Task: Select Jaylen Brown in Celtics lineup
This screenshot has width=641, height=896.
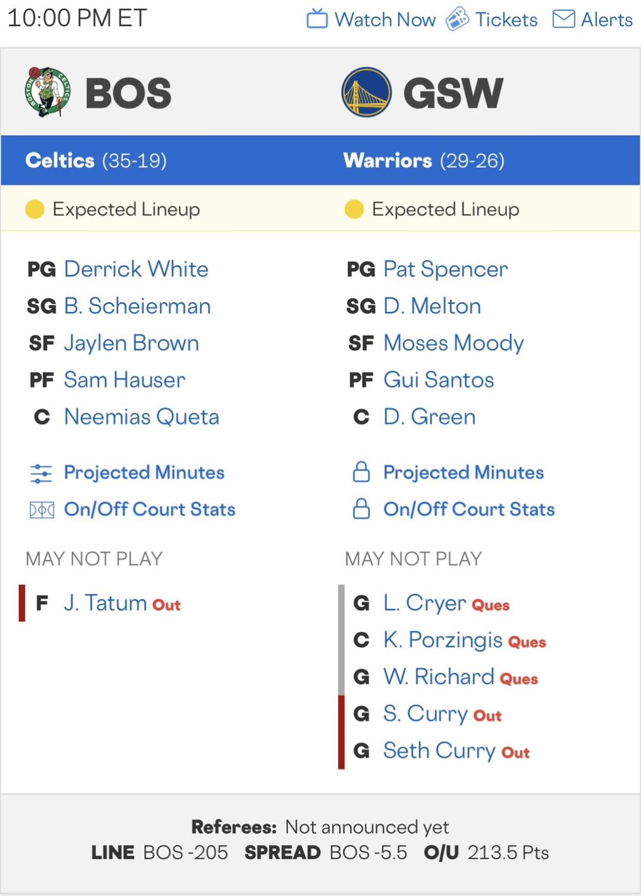Action: pyautogui.click(x=131, y=343)
